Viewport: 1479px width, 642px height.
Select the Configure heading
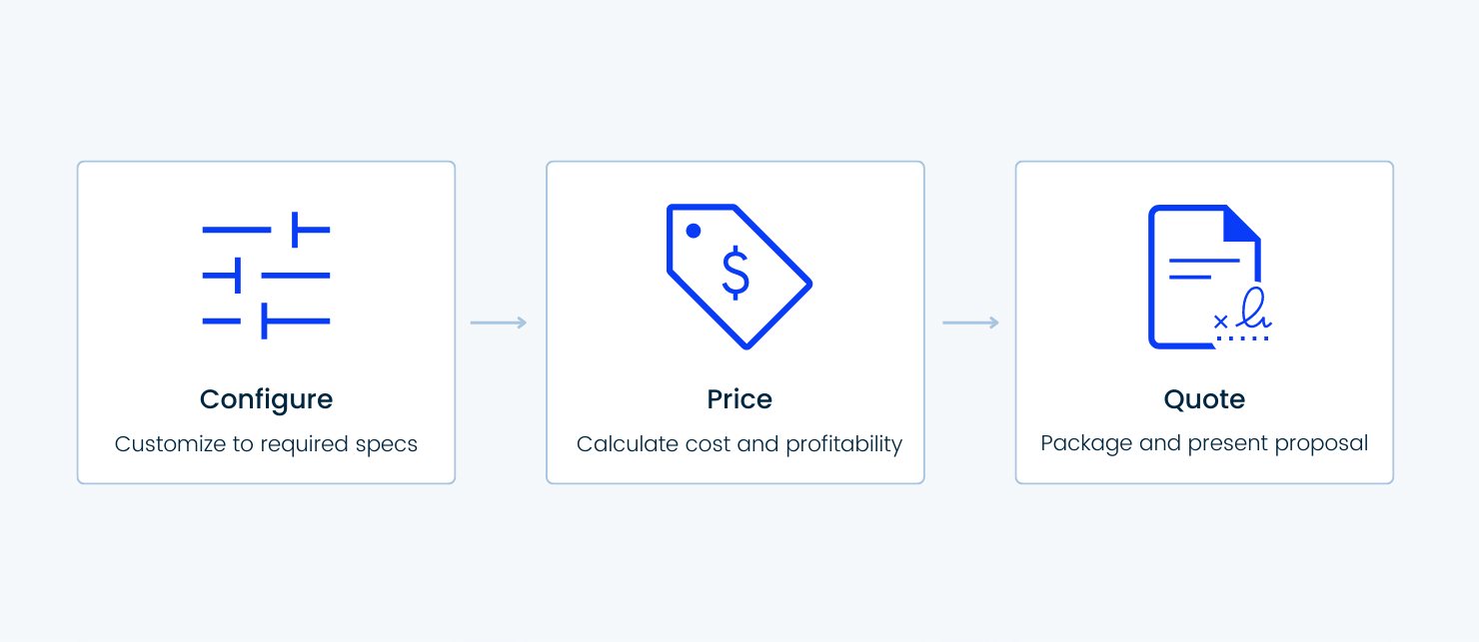click(x=266, y=399)
